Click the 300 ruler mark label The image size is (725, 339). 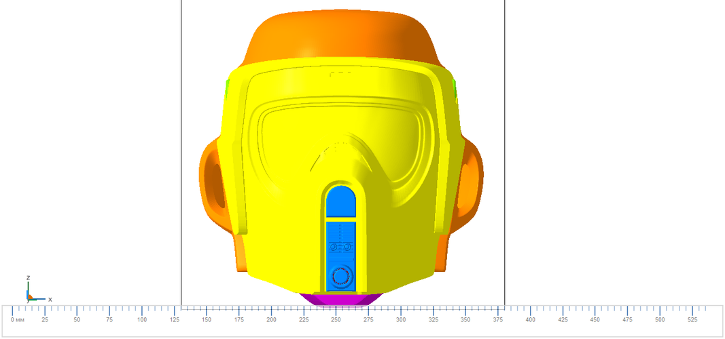[x=401, y=320]
